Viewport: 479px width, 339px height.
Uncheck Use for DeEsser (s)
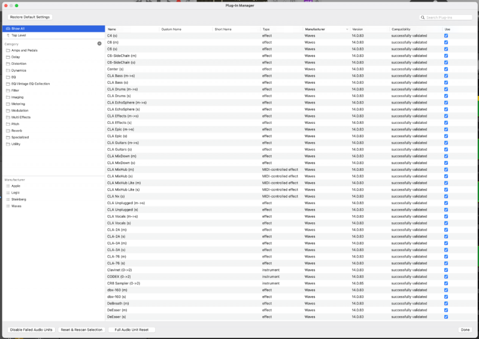coord(446,317)
